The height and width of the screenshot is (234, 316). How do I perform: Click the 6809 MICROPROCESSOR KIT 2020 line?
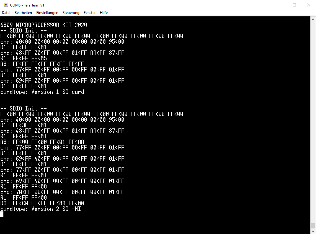point(44,25)
